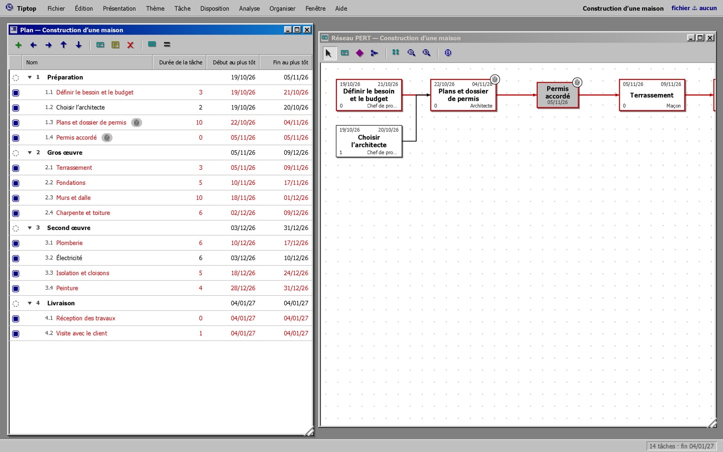Image resolution: width=723 pixels, height=452 pixels.
Task: Click the black equals-bars icon in Plan toolbar
Action: (167, 45)
